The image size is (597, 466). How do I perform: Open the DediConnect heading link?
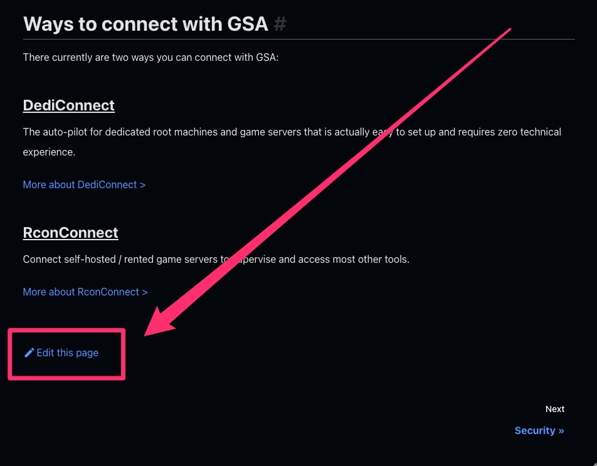(x=68, y=105)
